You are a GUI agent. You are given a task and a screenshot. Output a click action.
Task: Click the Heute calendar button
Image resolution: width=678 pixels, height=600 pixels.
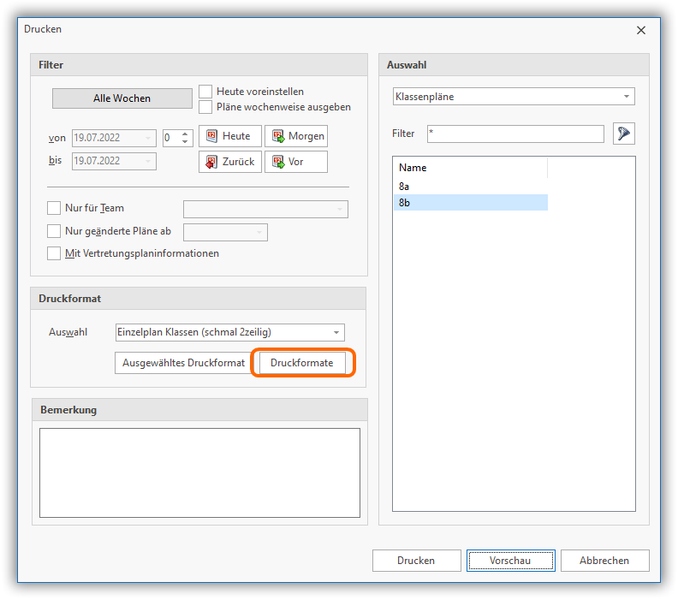coord(229,136)
